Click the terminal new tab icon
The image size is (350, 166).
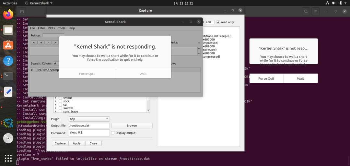(x=22, y=11)
